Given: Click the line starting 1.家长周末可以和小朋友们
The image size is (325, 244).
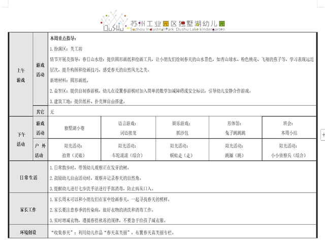Looking at the screenshot, I should pyautogui.click(x=110, y=200).
